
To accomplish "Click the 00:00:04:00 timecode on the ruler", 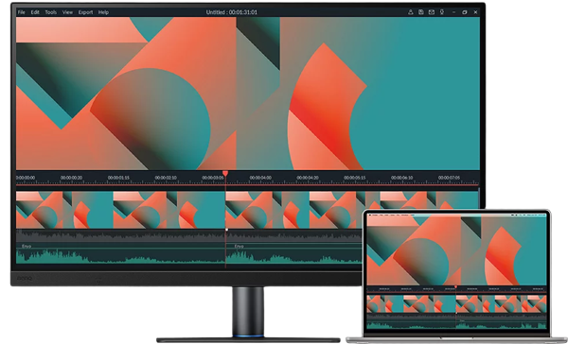I will coord(260,178).
